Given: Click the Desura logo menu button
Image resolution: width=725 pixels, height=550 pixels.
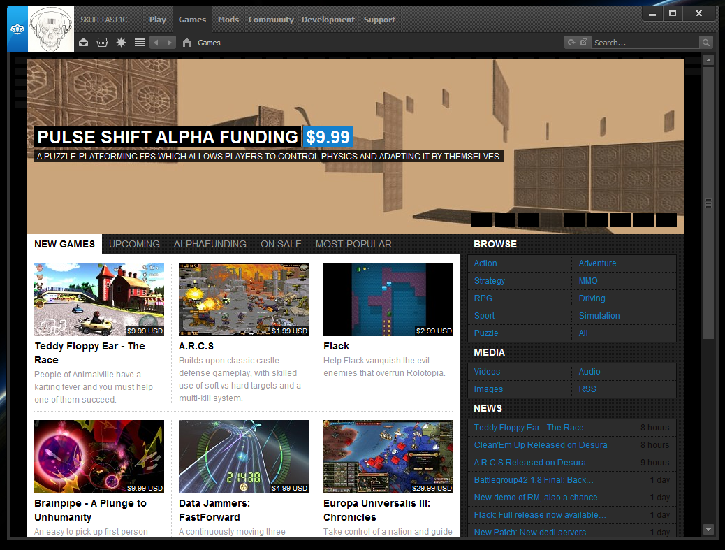Looking at the screenshot, I should 17,29.
